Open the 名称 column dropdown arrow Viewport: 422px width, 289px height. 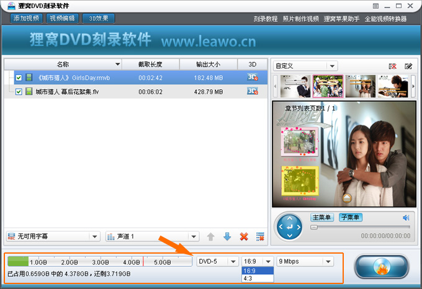click(117, 64)
